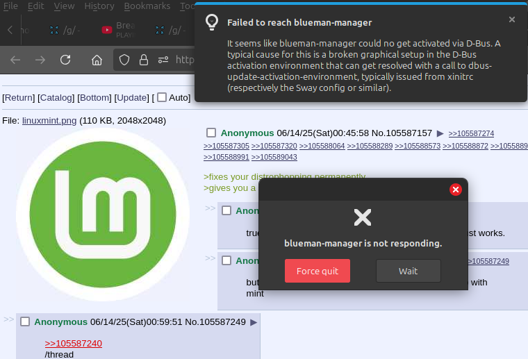Viewport: 528px width, 359px height.
Task: Follow backlink >>105588573
Action: click(418, 146)
